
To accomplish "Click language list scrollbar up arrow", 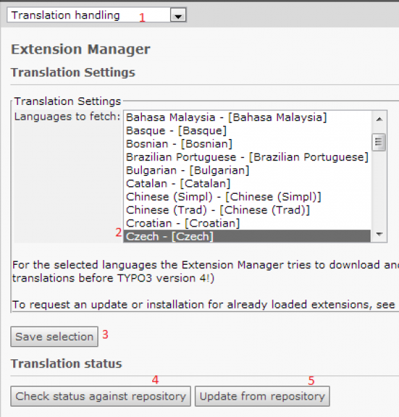I will (x=380, y=119).
